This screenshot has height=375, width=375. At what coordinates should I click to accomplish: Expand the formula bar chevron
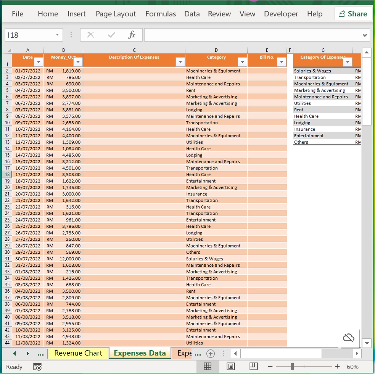click(365, 35)
